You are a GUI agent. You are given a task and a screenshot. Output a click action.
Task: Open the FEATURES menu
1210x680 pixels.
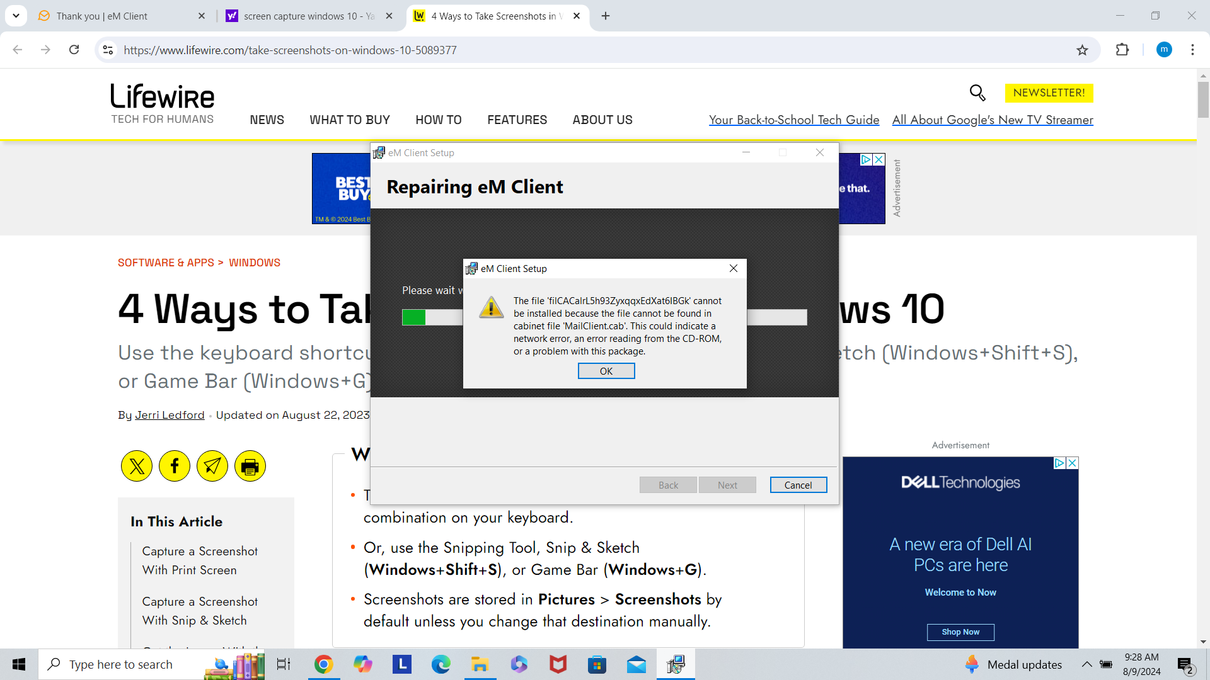[517, 120]
